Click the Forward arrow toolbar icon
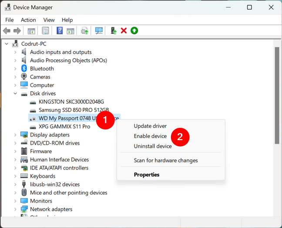Image resolution: width=282 pixels, height=228 pixels. coord(17,31)
